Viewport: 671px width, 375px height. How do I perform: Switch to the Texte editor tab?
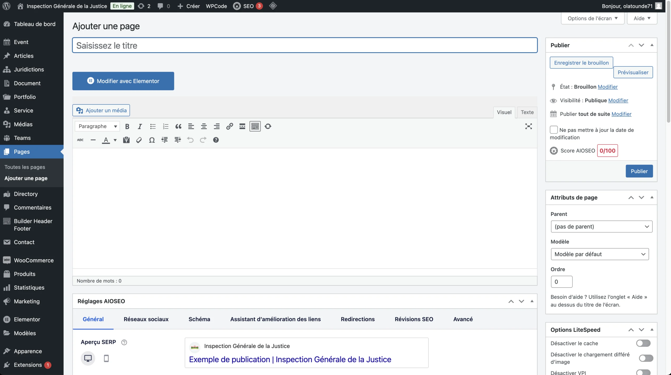tap(527, 112)
